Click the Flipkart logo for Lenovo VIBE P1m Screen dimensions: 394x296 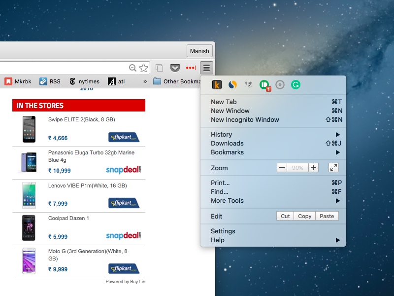pyautogui.click(x=124, y=203)
